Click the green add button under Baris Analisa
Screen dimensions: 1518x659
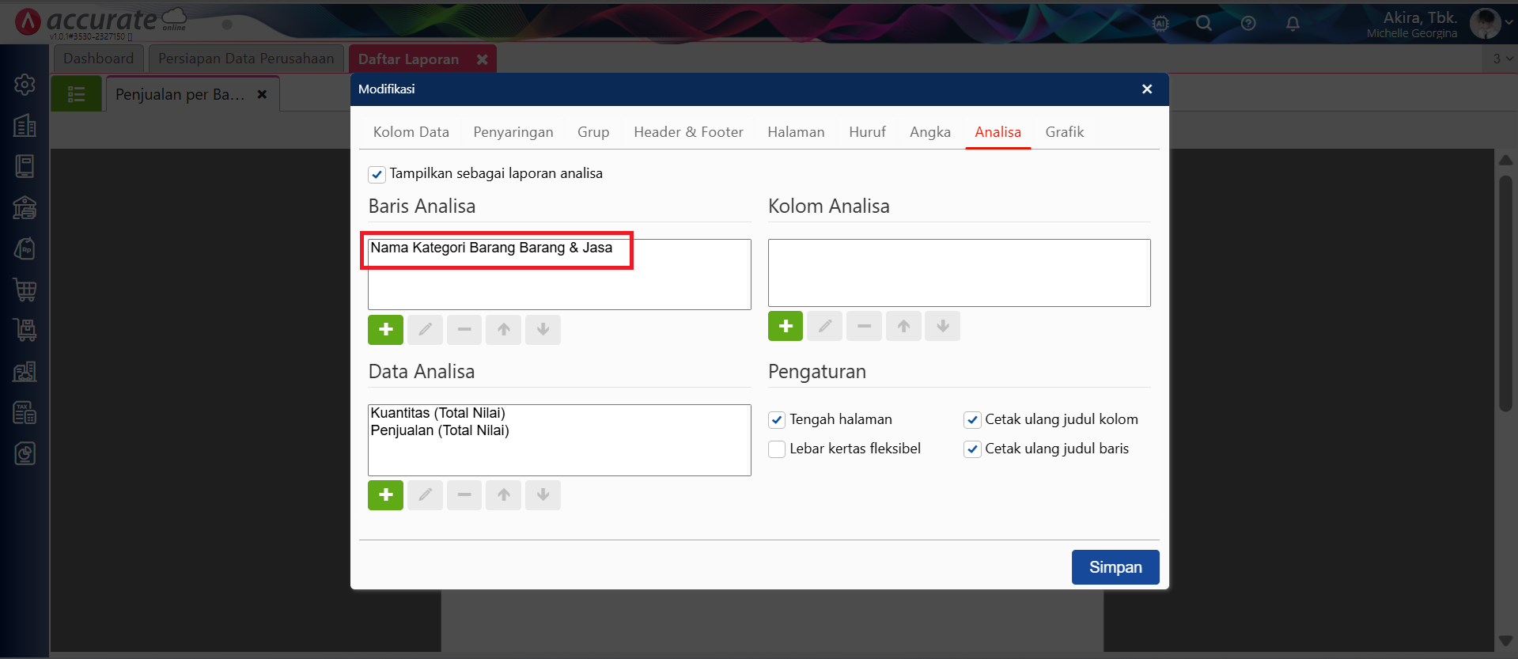point(385,329)
